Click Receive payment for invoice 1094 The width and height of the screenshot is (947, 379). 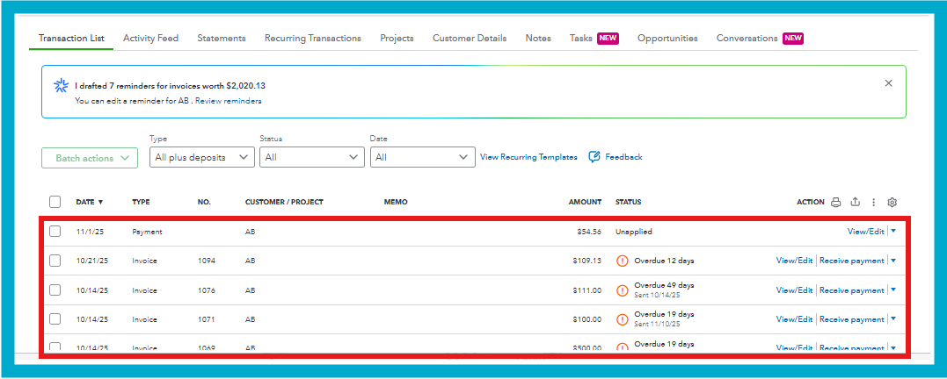[851, 261]
